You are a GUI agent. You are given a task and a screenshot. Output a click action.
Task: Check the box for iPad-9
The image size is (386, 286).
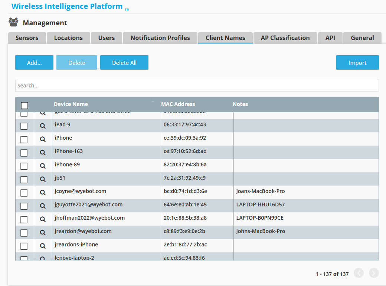pos(24,126)
